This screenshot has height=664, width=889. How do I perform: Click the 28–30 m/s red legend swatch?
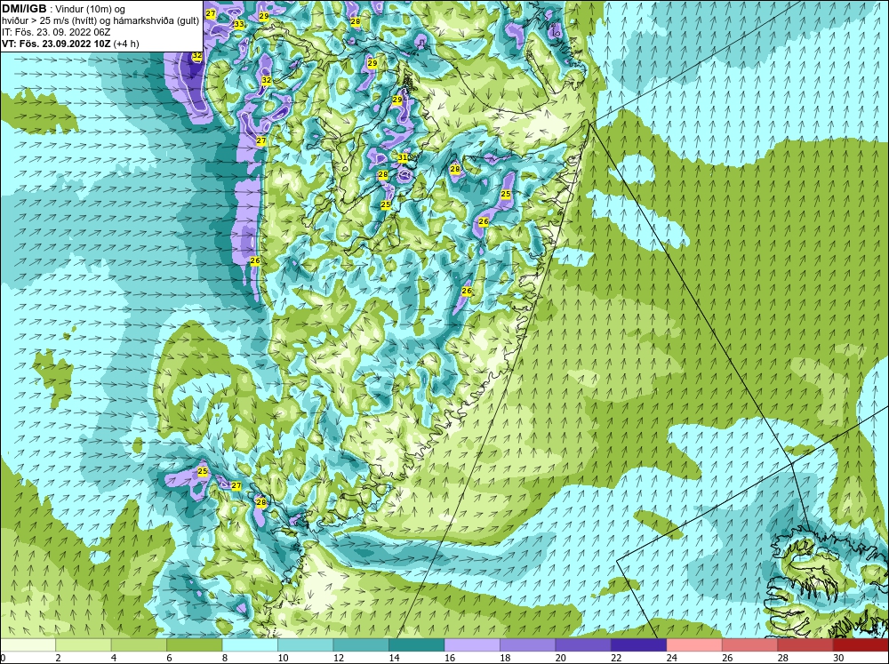(x=805, y=644)
